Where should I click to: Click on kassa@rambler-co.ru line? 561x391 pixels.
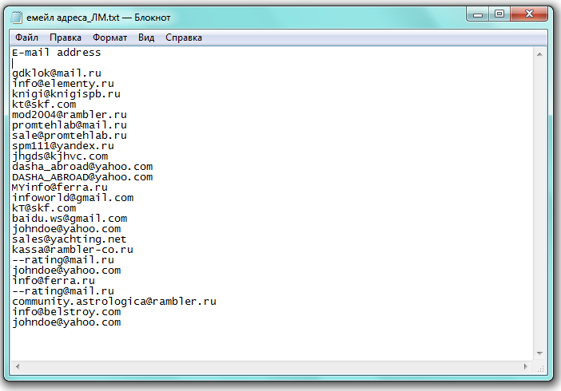pos(73,250)
